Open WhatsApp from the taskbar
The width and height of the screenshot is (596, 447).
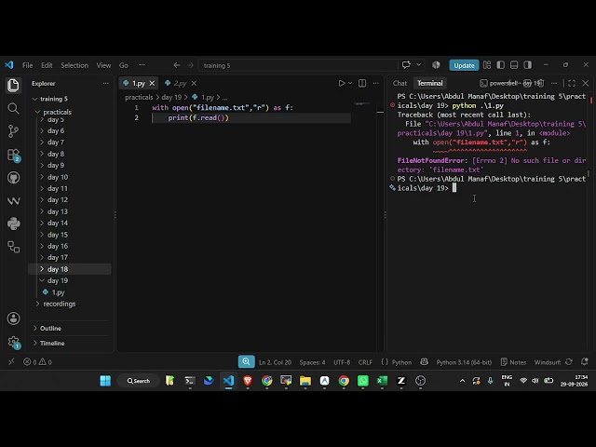363,381
